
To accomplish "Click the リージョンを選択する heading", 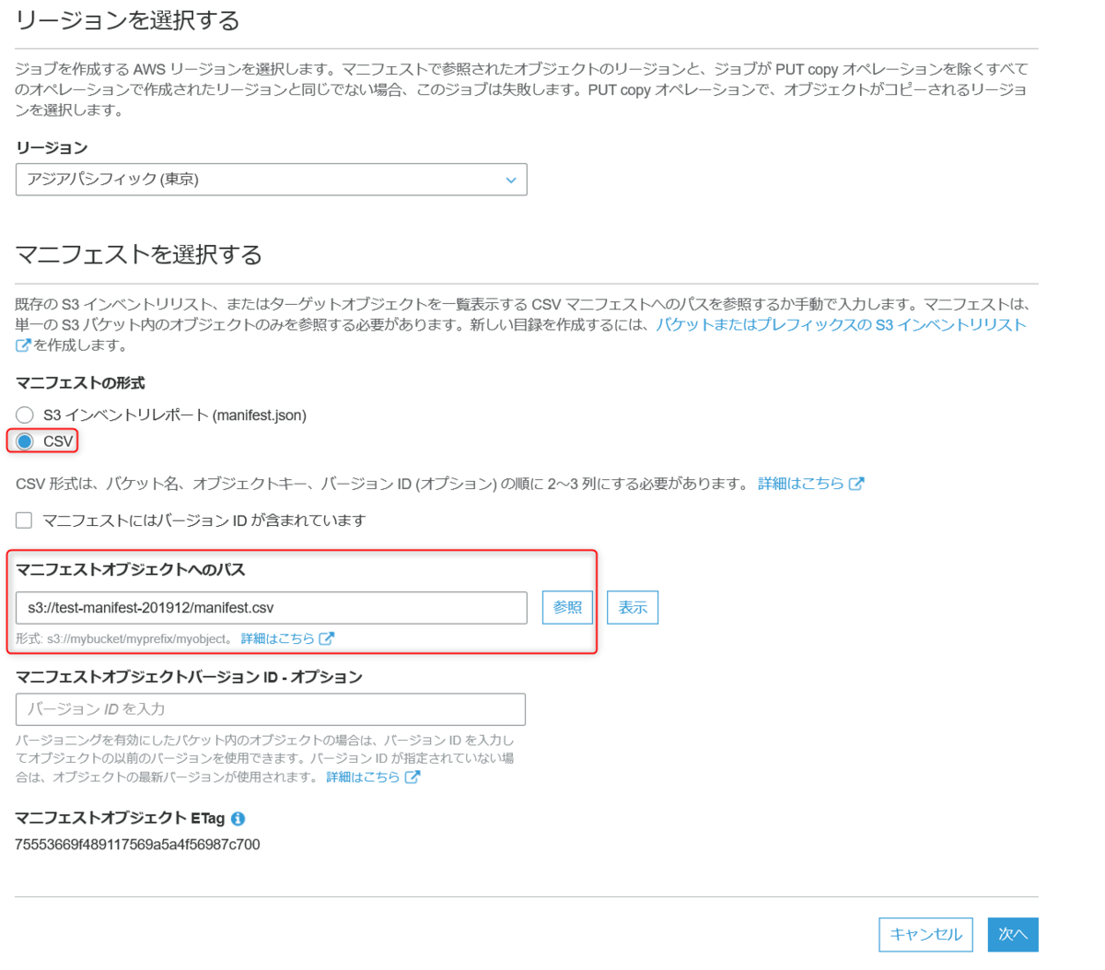I will coord(128,20).
